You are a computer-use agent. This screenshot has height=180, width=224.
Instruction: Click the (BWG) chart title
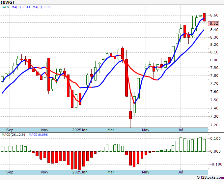coord(8,2)
